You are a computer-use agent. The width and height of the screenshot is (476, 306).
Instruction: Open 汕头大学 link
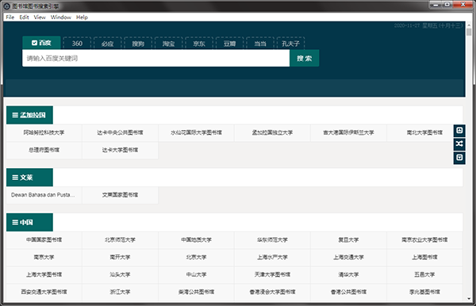click(121, 274)
